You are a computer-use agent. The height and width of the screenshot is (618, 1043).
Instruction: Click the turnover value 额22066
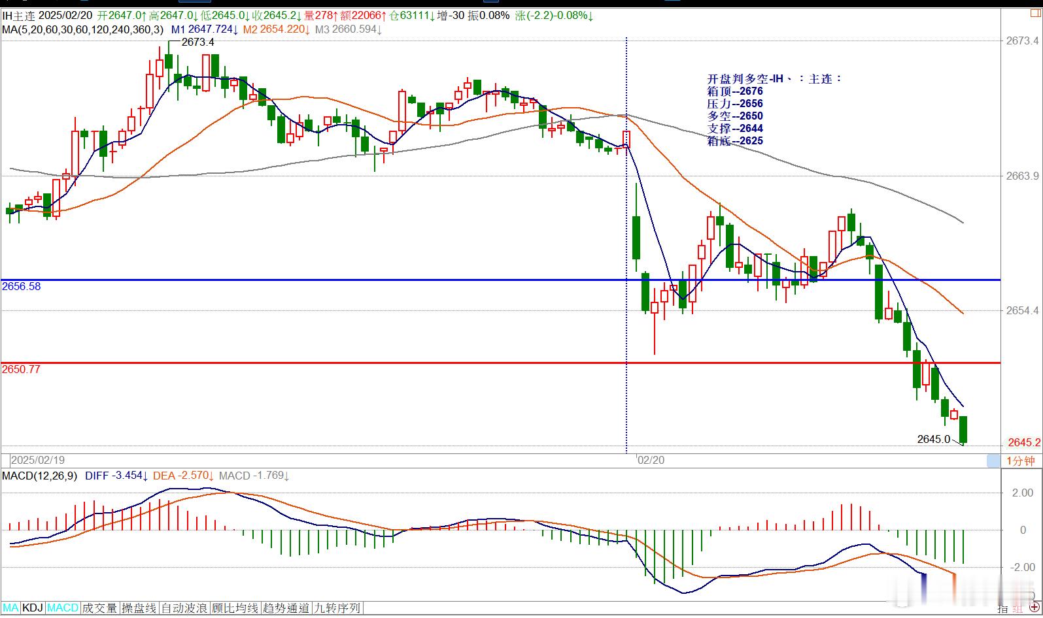click(364, 16)
